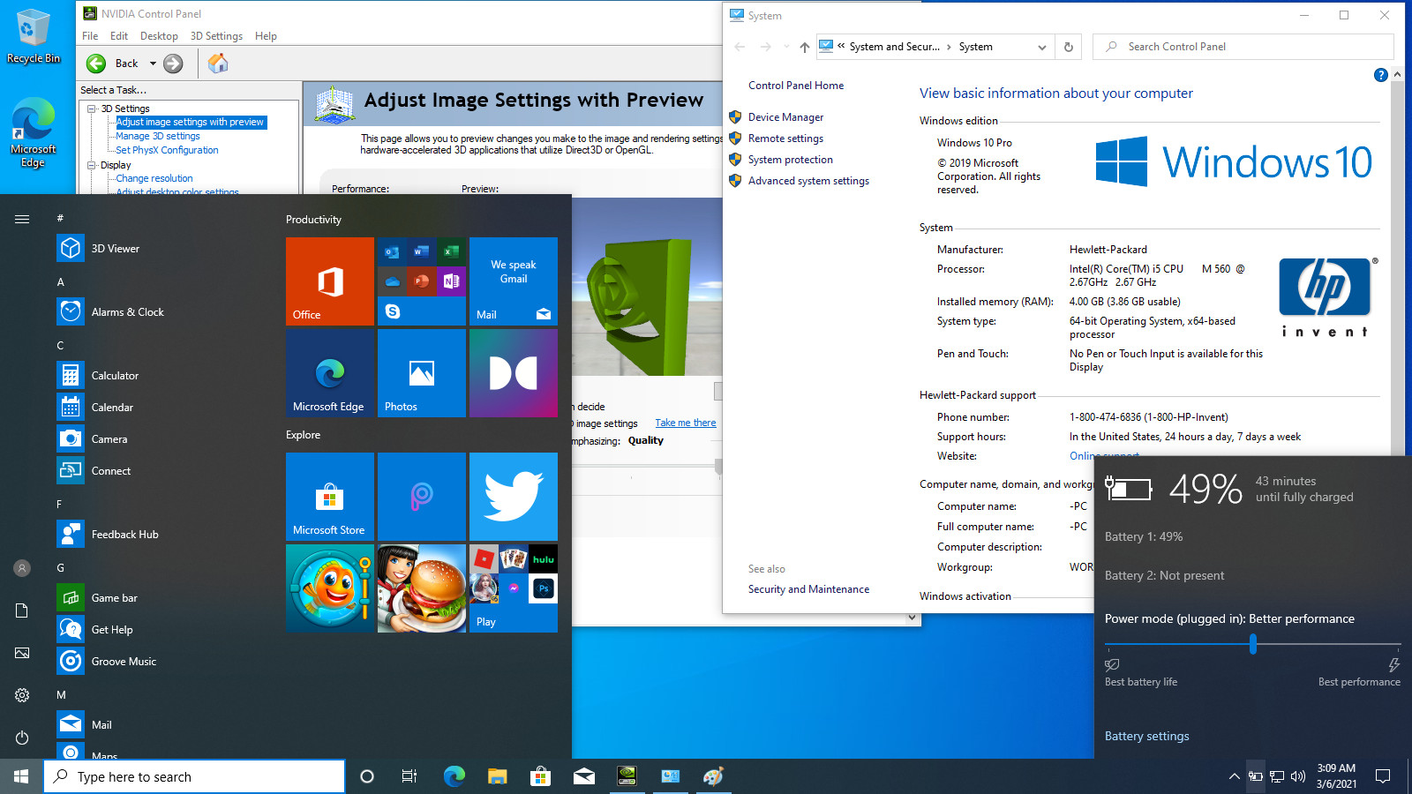Open the Microsoft Edge desktop shortcut
Screen dimensions: 1412x794
(x=34, y=132)
